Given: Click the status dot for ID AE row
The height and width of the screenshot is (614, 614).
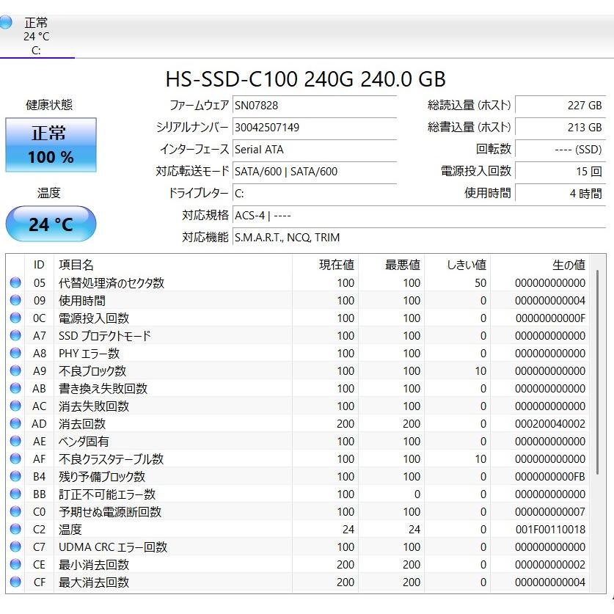Looking at the screenshot, I should [15, 441].
